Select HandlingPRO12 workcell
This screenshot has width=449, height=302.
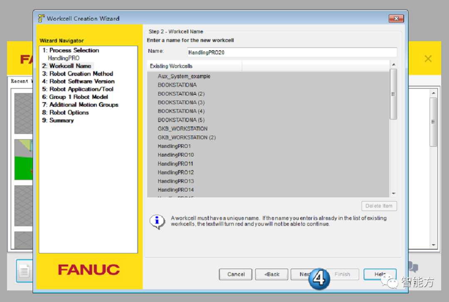[175, 172]
